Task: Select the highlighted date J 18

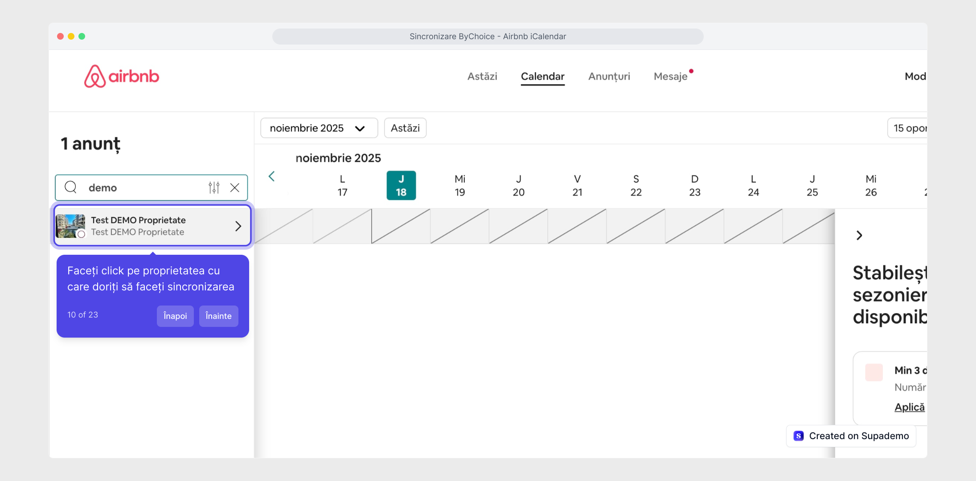Action: (401, 185)
